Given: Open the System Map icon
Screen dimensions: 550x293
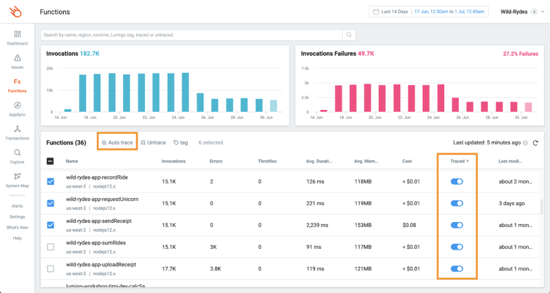Looking at the screenshot, I should click(x=17, y=176).
